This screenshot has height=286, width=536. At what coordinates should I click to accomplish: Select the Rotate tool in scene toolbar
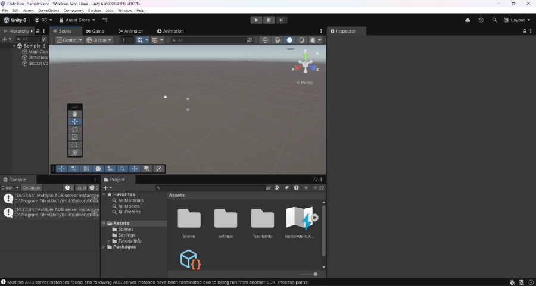(x=75, y=129)
